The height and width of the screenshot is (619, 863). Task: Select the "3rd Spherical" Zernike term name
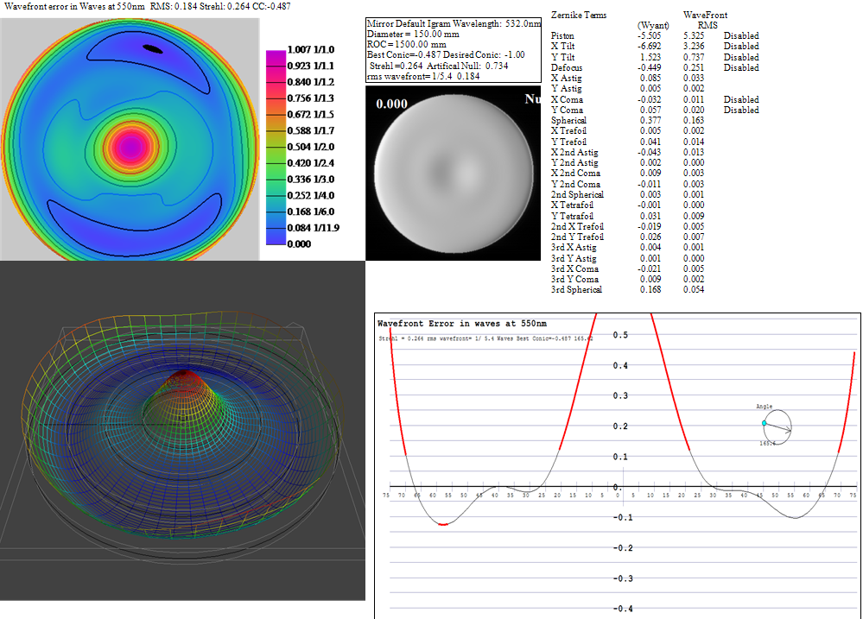(x=576, y=290)
